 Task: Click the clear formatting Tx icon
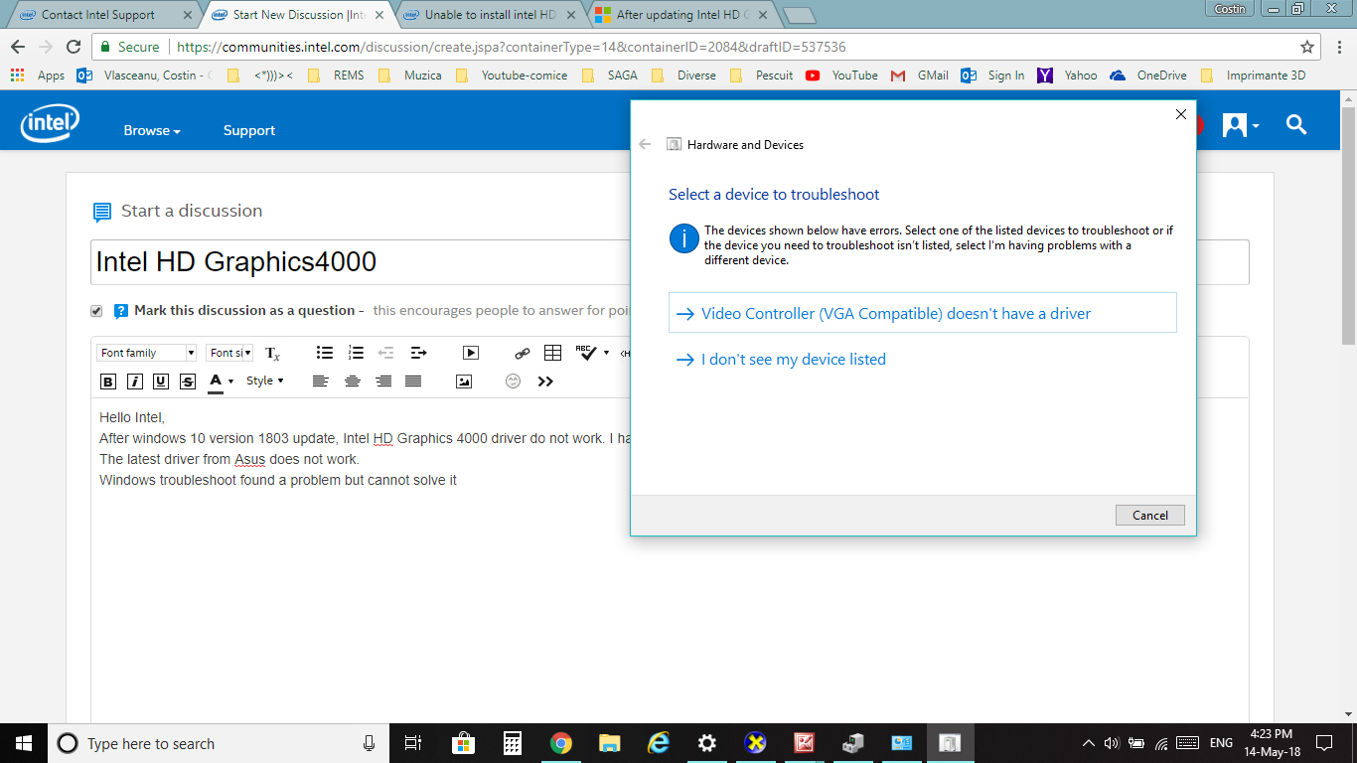coord(272,353)
